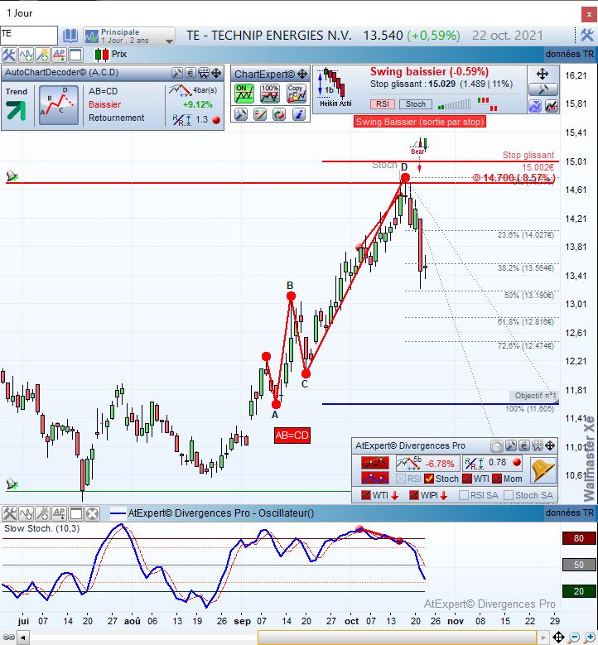Click the ChartExpert Copy icon
The image size is (598, 645).
[297, 94]
